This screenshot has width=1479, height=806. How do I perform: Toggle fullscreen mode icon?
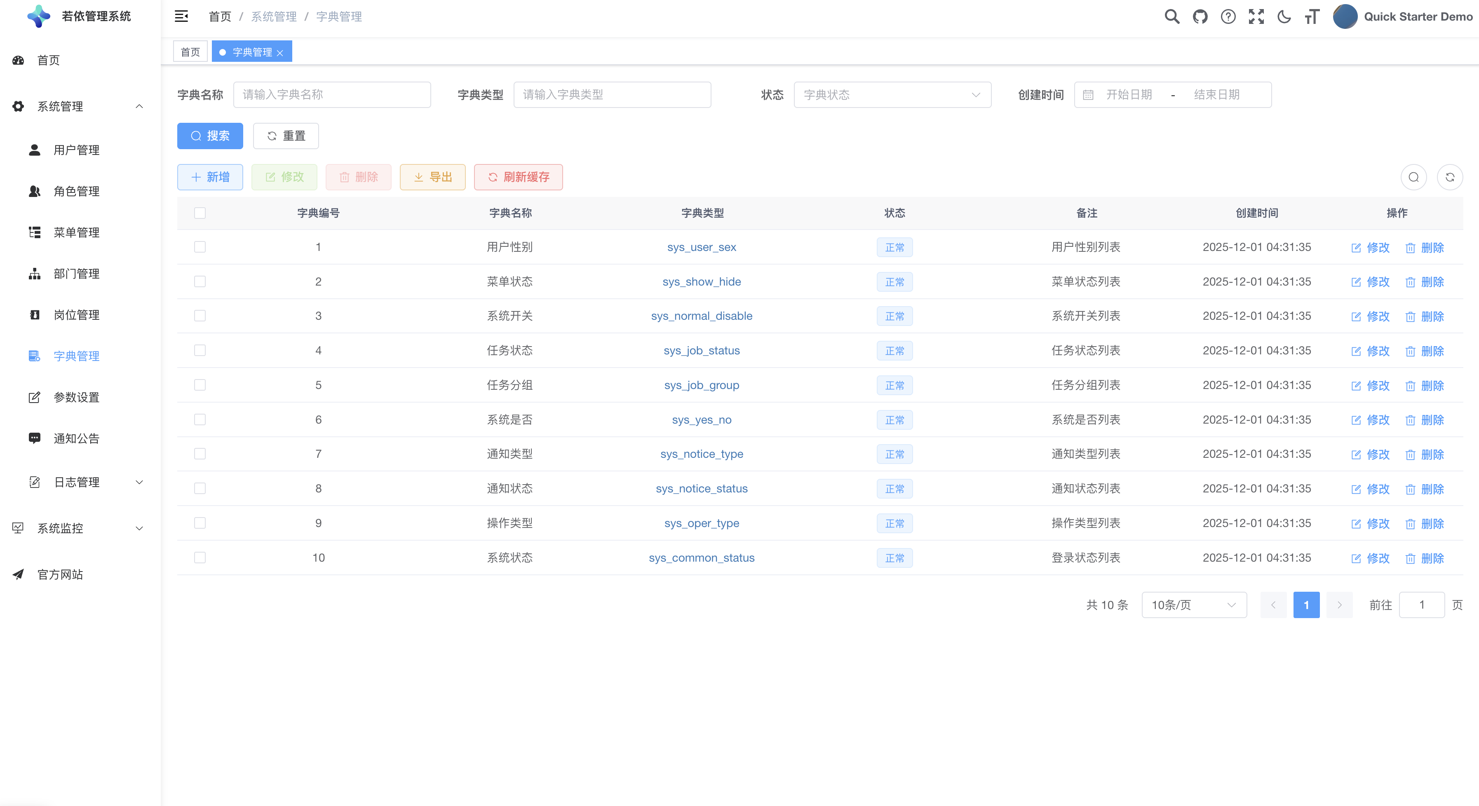[x=1256, y=16]
